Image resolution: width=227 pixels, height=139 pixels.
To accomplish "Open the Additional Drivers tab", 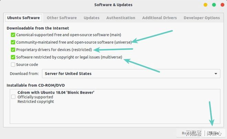I will (159, 18).
